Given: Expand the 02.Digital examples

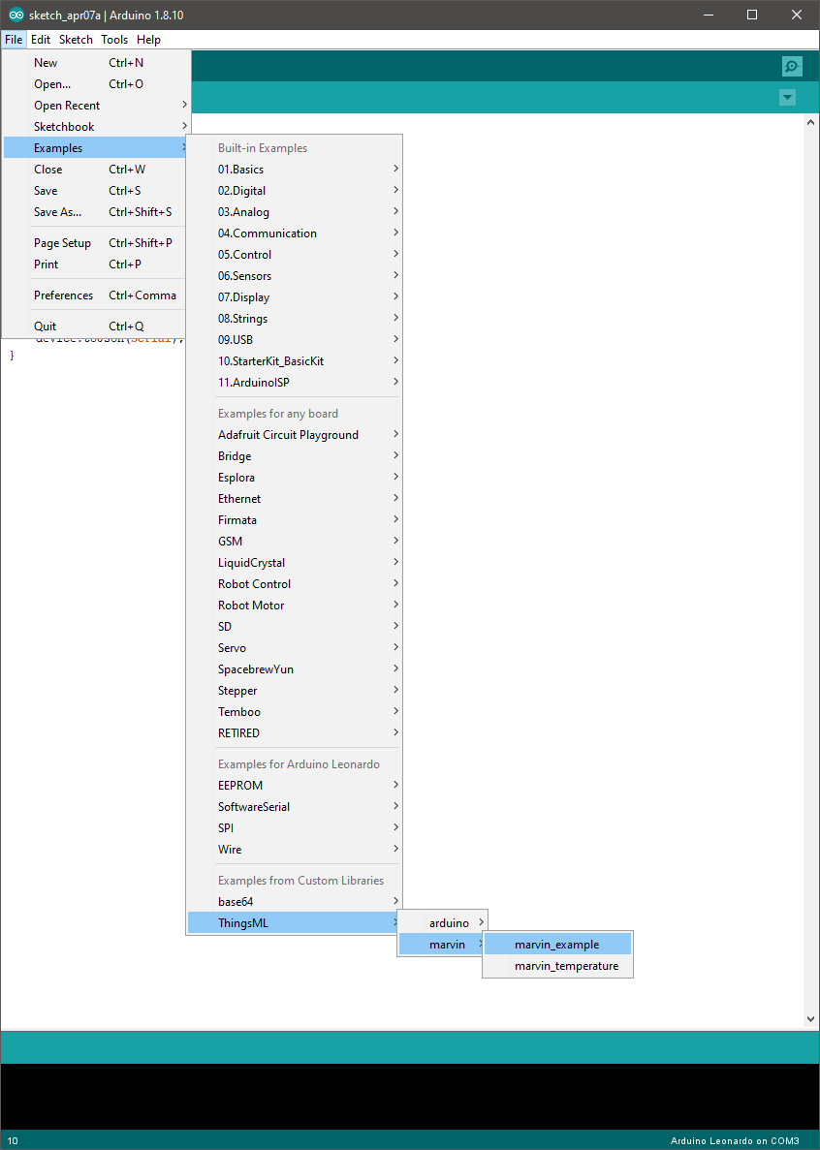Looking at the screenshot, I should (294, 191).
